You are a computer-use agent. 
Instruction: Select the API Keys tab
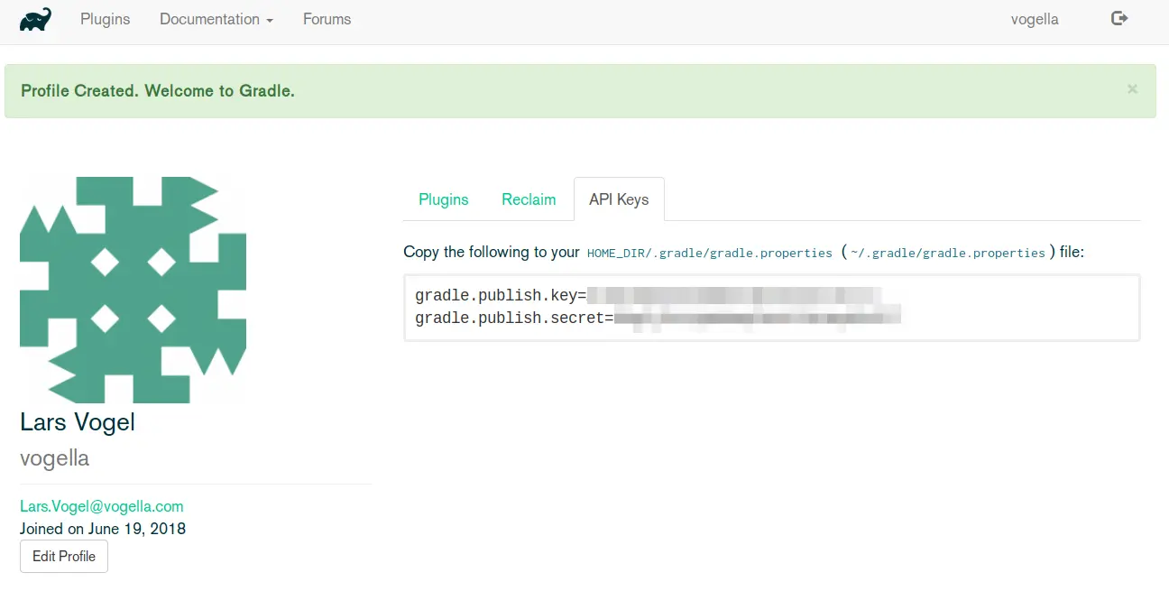tap(619, 199)
